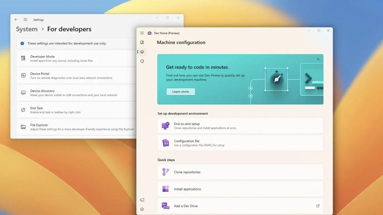383x215 pixels.
Task: Select the Device discovery title text
Action: [42, 91]
